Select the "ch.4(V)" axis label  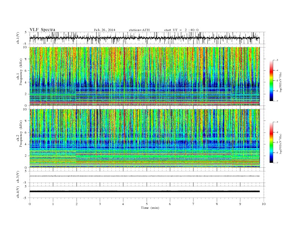point(18,192)
